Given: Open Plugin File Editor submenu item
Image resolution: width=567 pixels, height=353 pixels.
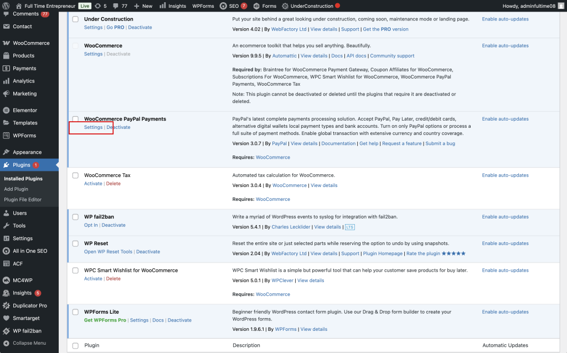Looking at the screenshot, I should pyautogui.click(x=23, y=199).
